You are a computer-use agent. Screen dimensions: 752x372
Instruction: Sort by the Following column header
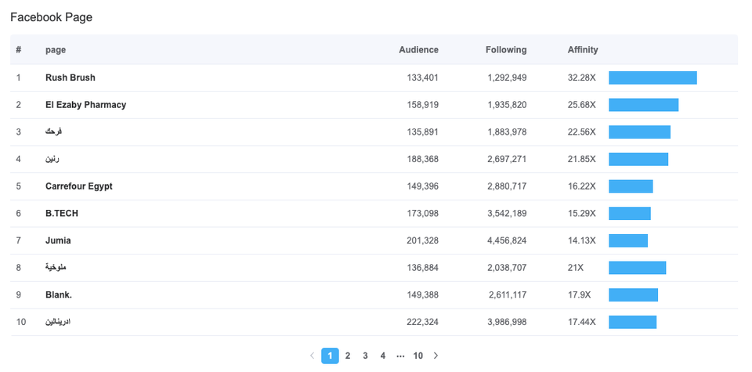pyautogui.click(x=506, y=50)
